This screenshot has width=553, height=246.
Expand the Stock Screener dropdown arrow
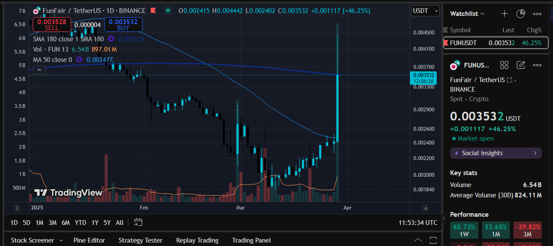61,240
